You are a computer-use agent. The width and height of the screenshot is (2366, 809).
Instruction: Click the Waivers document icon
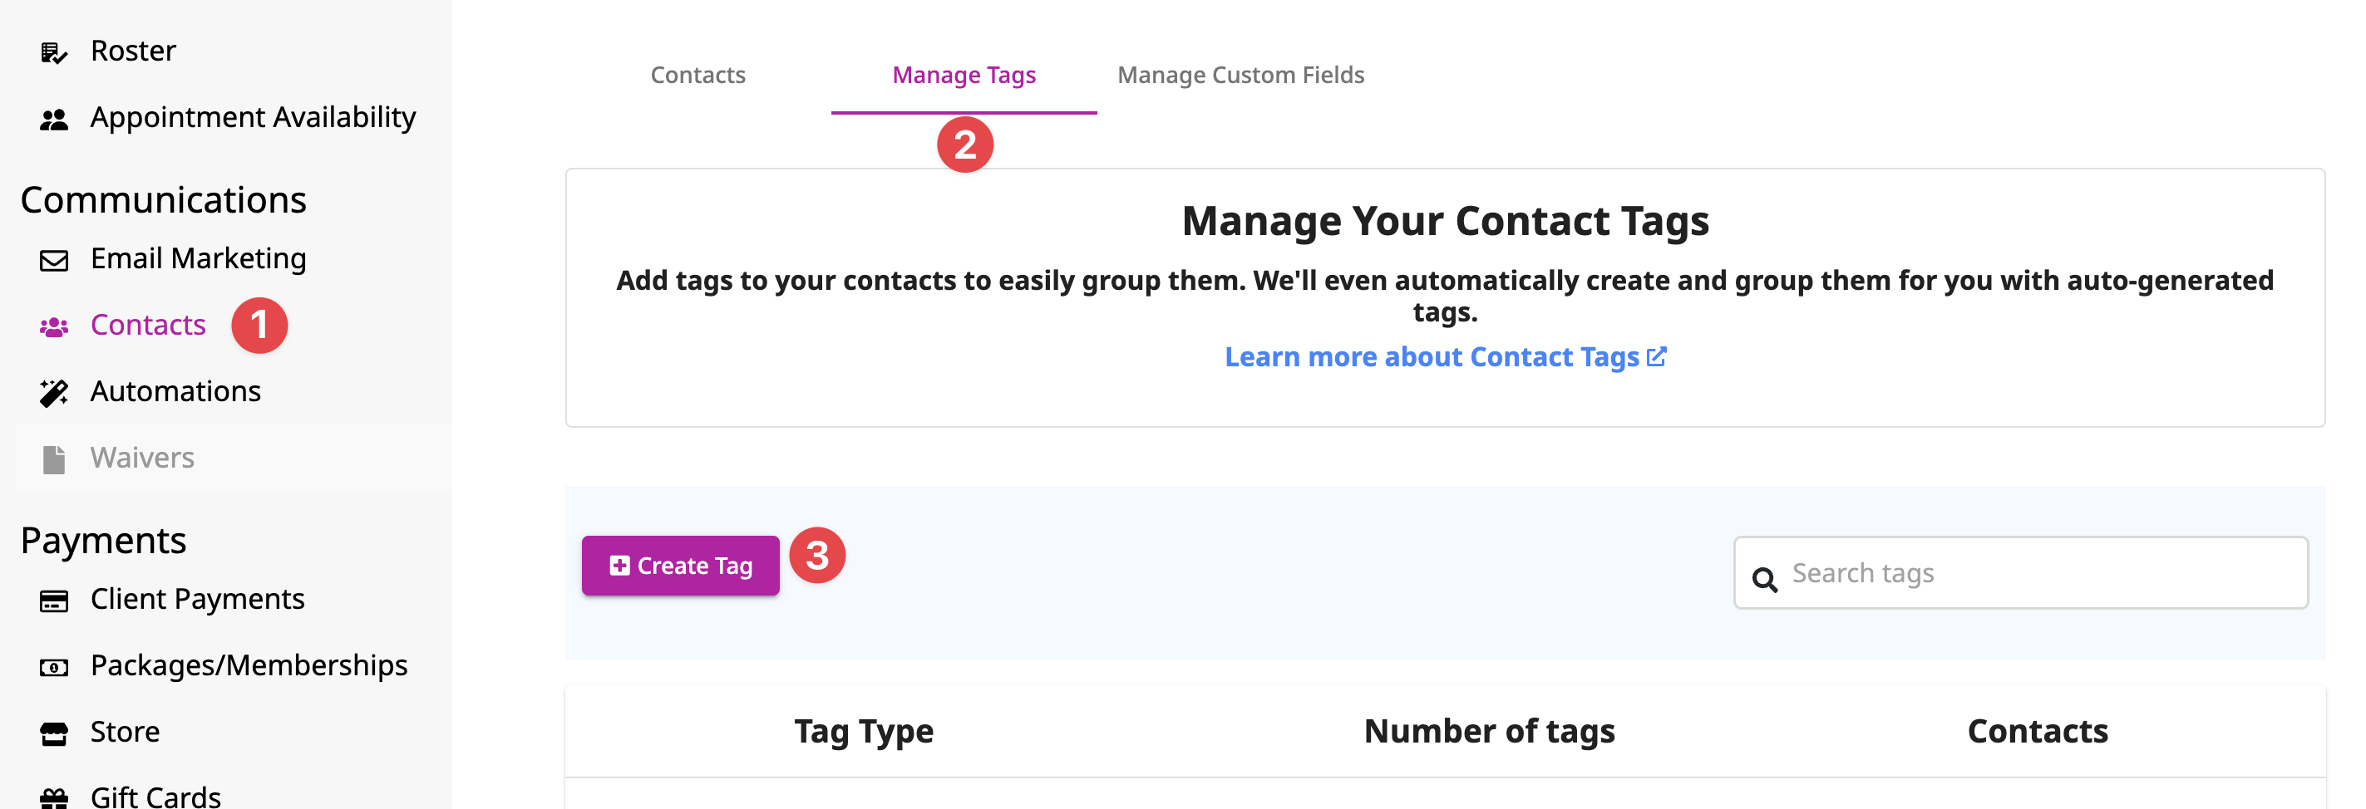click(x=53, y=459)
